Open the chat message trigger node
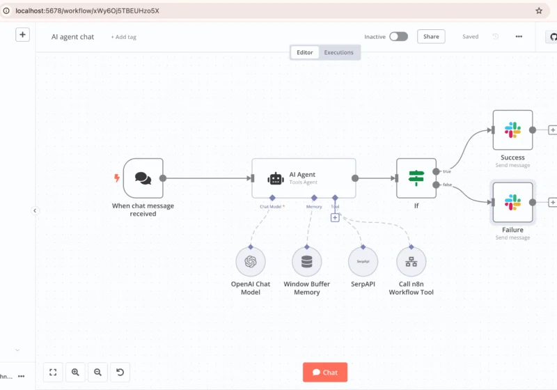557x390 pixels. (143, 178)
